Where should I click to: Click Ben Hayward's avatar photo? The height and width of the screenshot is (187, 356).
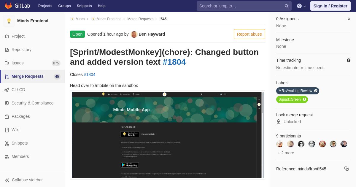pyautogui.click(x=134, y=34)
